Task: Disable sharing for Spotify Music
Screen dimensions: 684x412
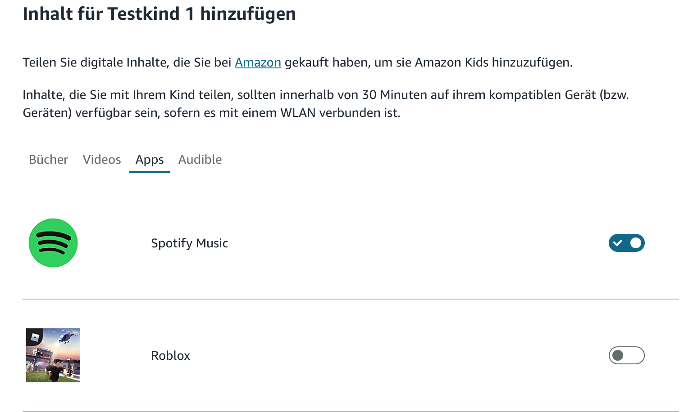Action: click(x=626, y=243)
